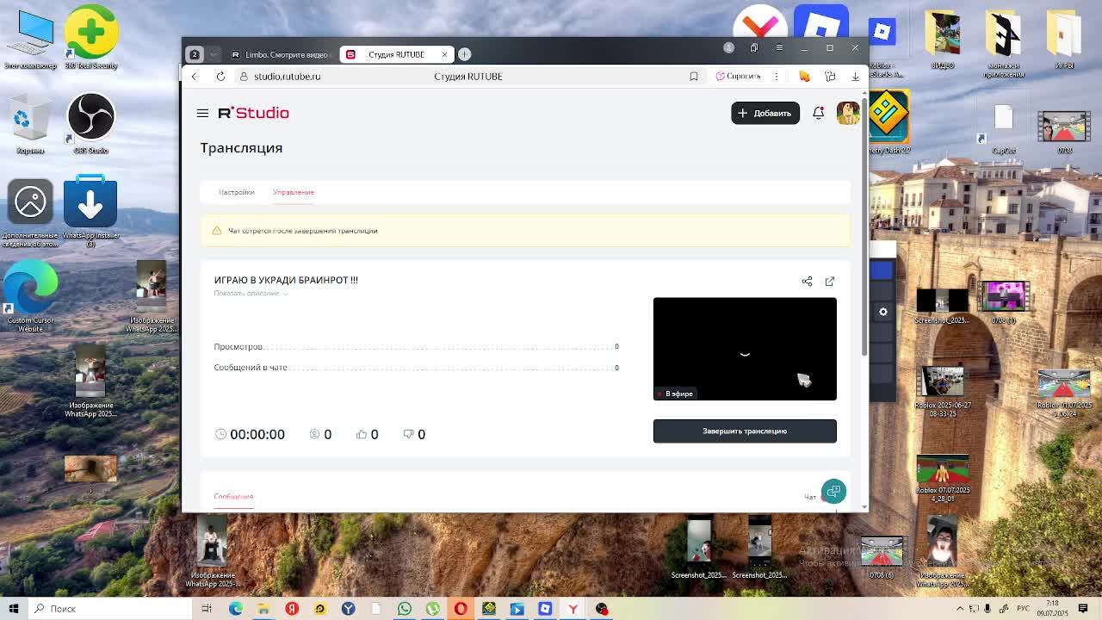Image resolution: width=1102 pixels, height=620 pixels.
Task: Open Task View on the taskbar
Action: pyautogui.click(x=207, y=609)
